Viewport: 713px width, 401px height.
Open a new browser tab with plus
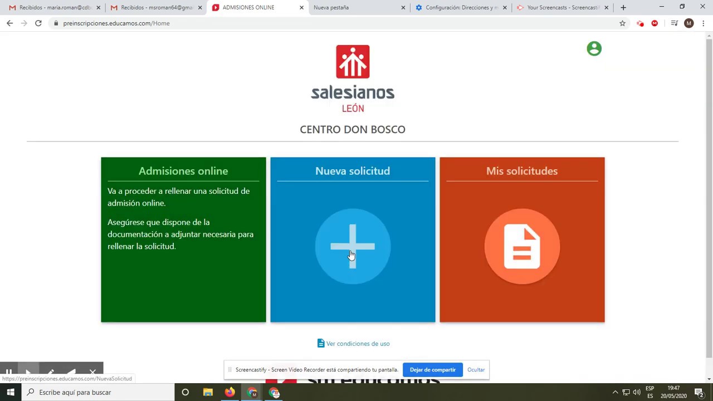[x=623, y=8]
